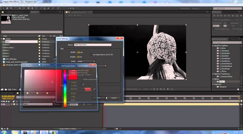Jump to first frame in Preview panel
This screenshot has height=134, width=243.
(x=214, y=16)
